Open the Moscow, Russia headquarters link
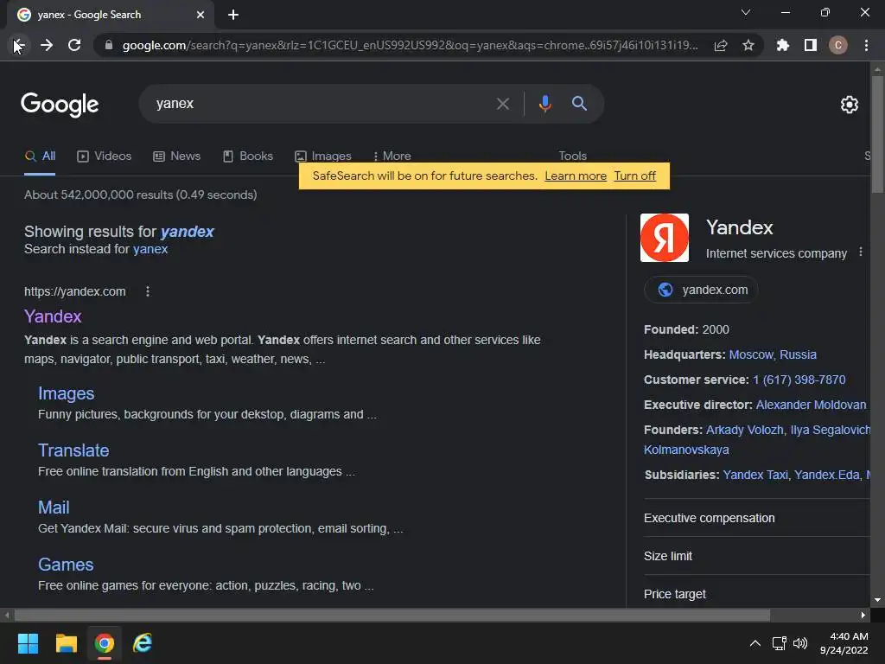Image resolution: width=885 pixels, height=664 pixels. pyautogui.click(x=773, y=354)
